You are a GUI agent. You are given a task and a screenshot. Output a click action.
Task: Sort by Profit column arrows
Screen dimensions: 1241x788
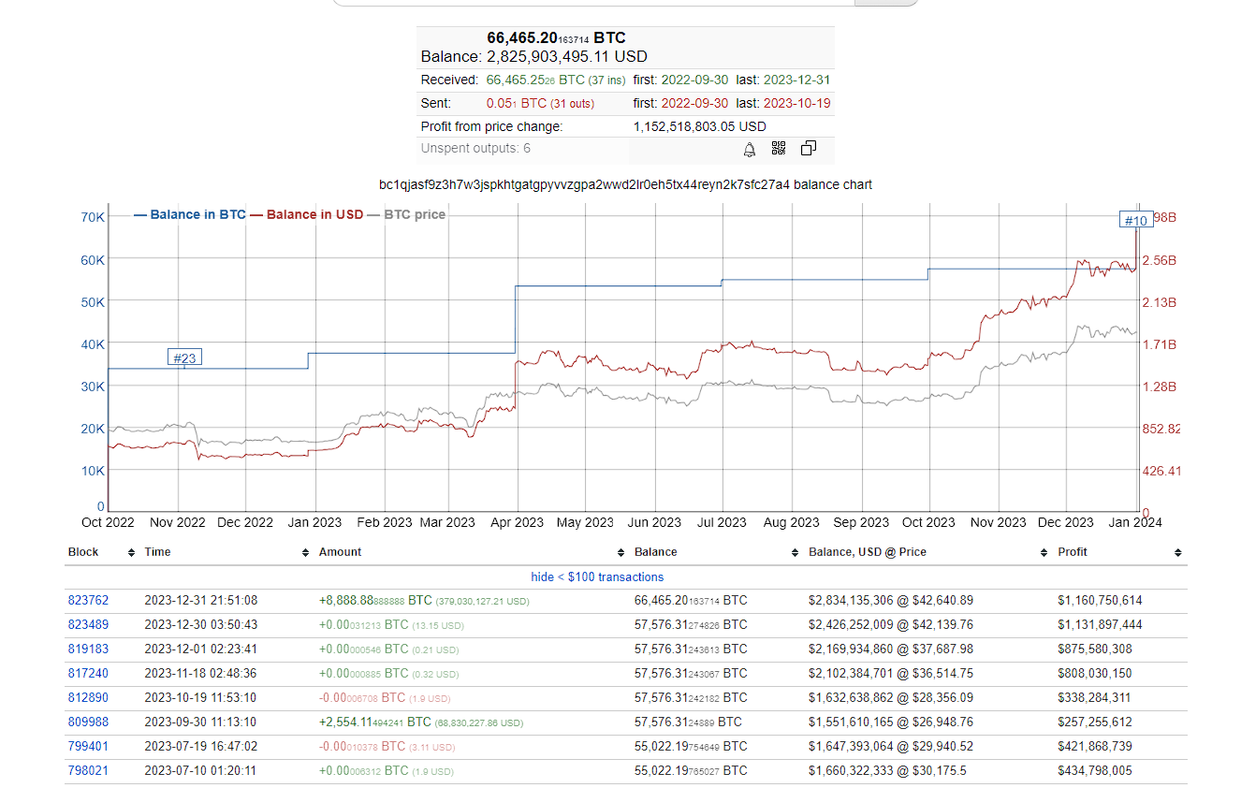1177,553
